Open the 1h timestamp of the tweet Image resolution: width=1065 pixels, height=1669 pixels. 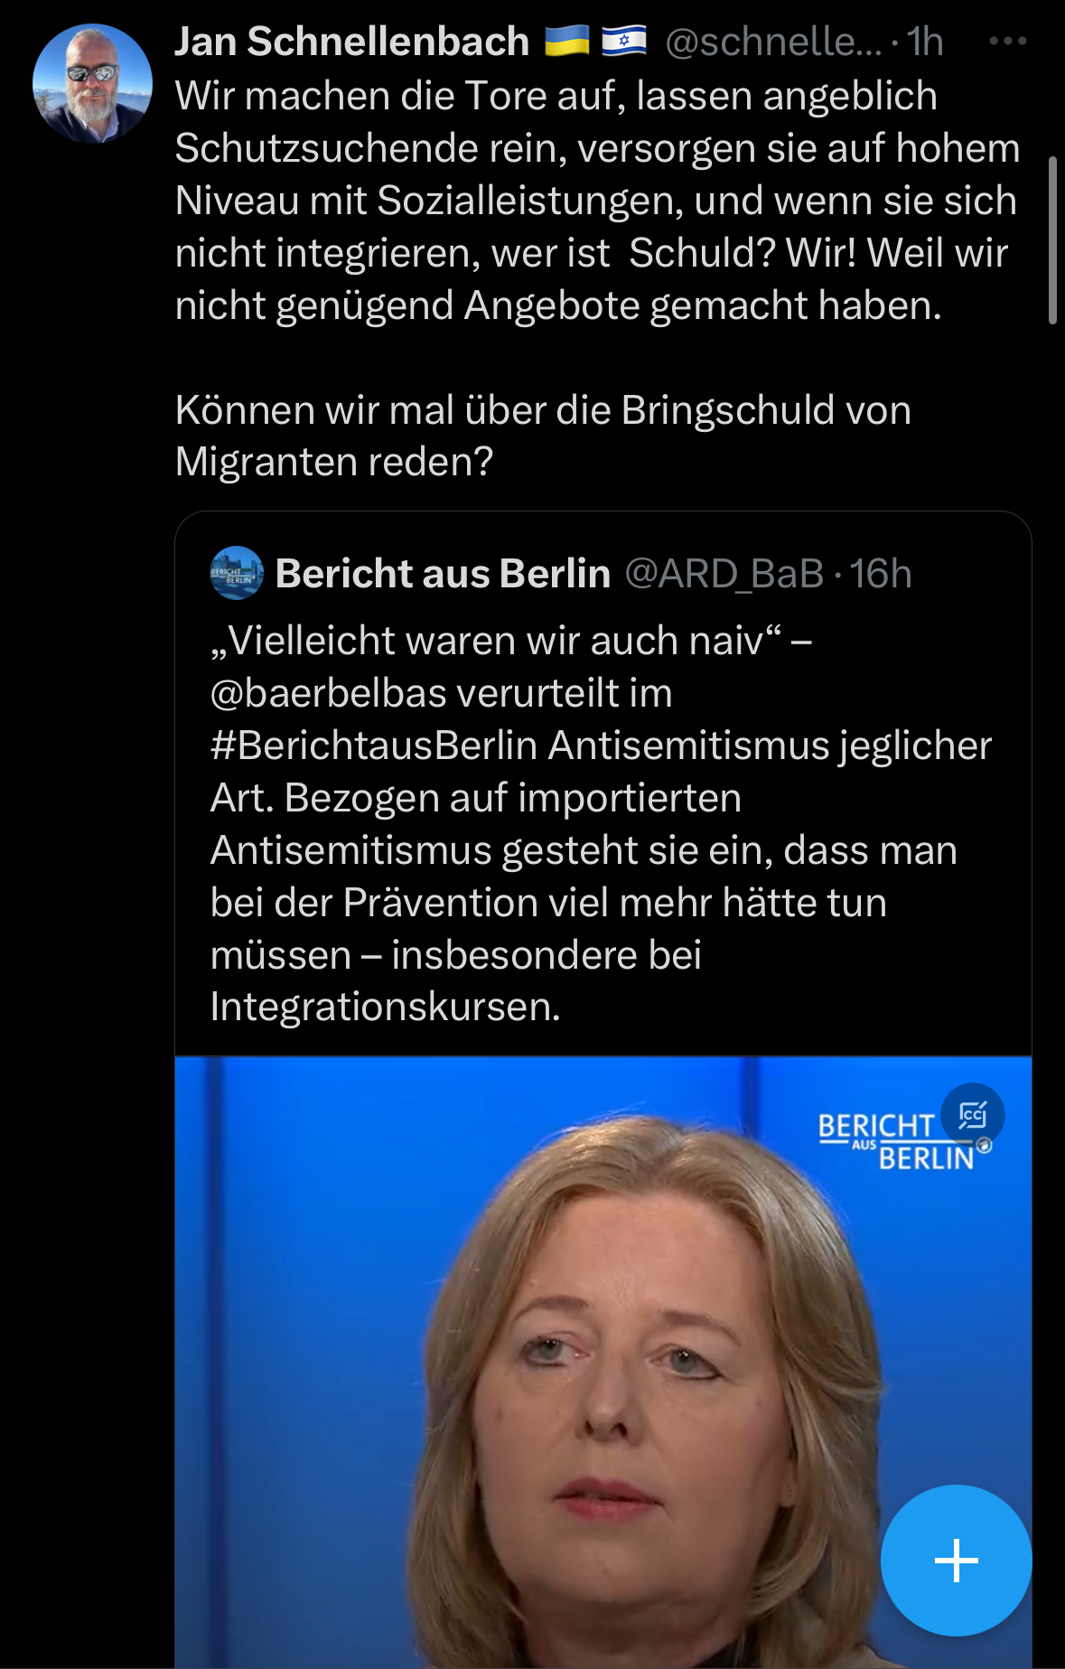click(x=925, y=42)
